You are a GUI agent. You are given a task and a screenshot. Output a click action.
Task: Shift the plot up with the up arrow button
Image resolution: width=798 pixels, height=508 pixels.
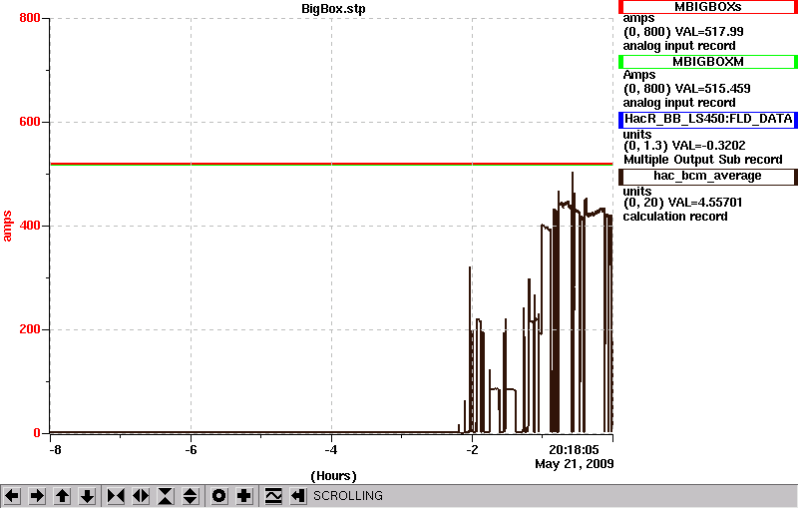[x=62, y=496]
